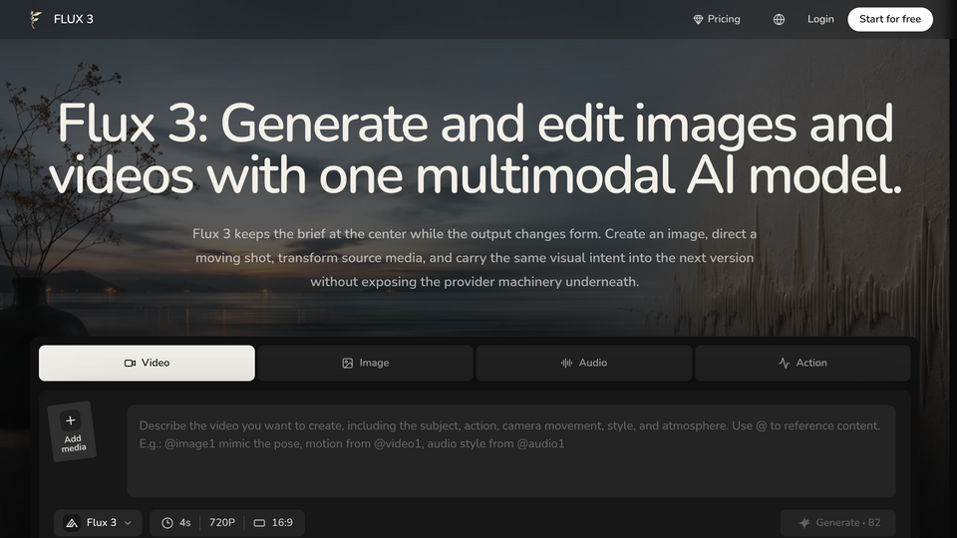This screenshot has width=957, height=538.
Task: Click the Login link
Action: 820,19
